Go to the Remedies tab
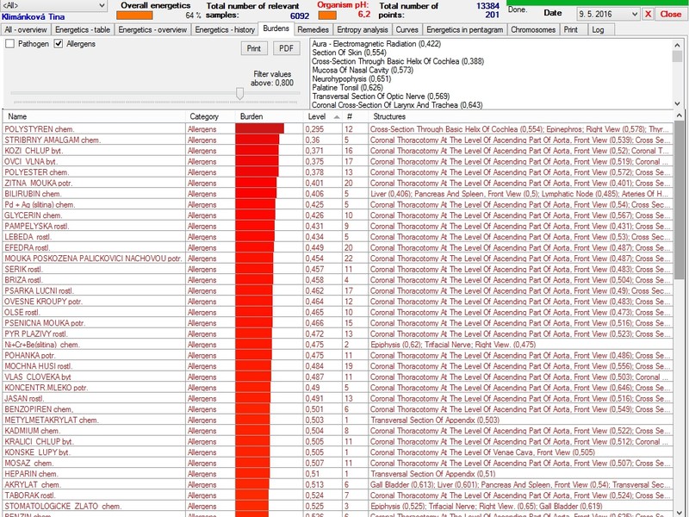 click(x=313, y=30)
